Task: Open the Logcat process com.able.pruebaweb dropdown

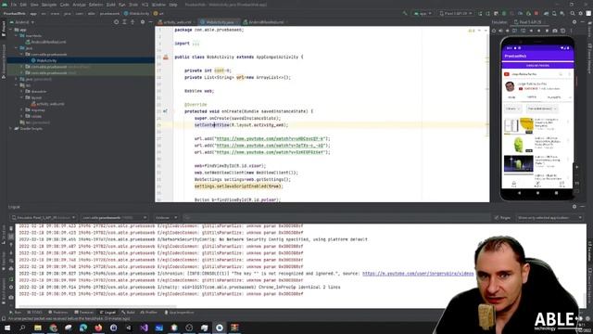Action: pos(114,218)
